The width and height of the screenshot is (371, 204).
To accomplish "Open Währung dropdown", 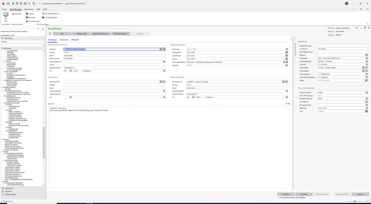I will (x=367, y=108).
